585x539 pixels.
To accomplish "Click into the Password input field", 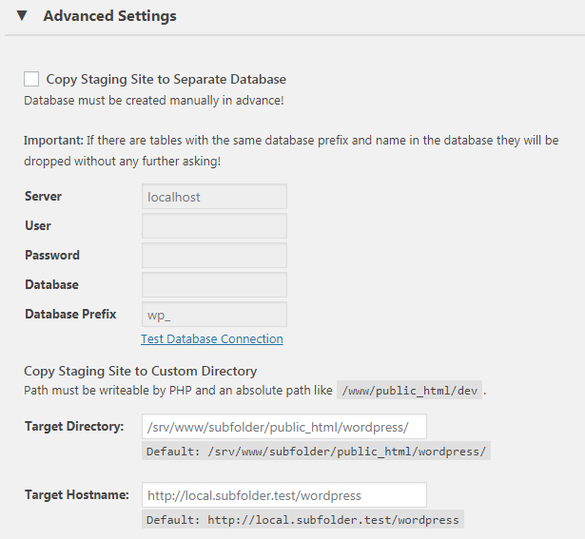I will (x=214, y=256).
